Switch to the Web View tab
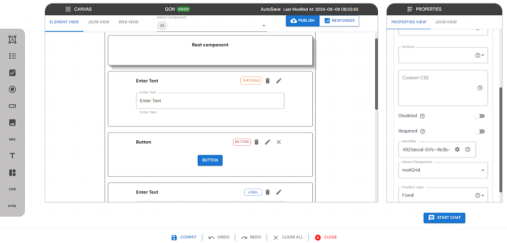Viewport: 507px width, 243px height. [128, 22]
